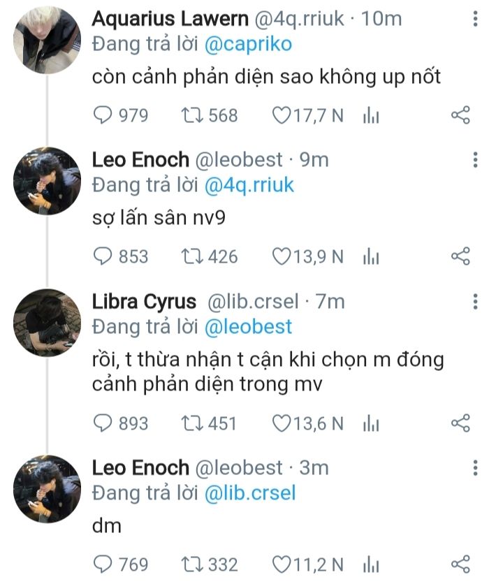Open the @capriko mention link
The image size is (503, 584).
pos(248,45)
